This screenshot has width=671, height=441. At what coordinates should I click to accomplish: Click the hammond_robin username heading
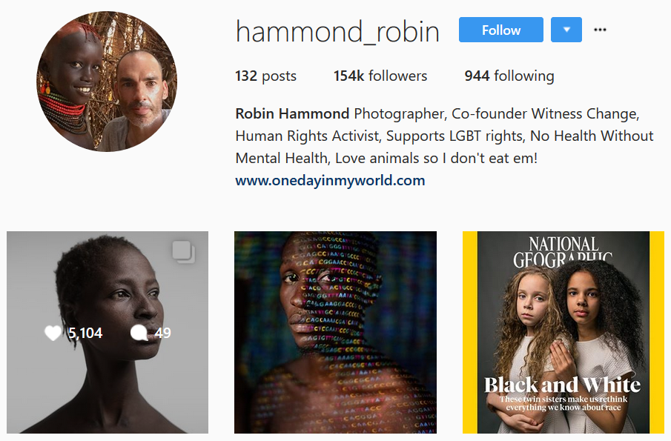tap(337, 32)
